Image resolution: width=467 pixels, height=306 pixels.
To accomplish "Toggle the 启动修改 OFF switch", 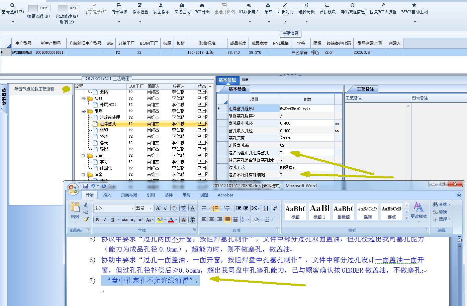I will pos(68,8).
